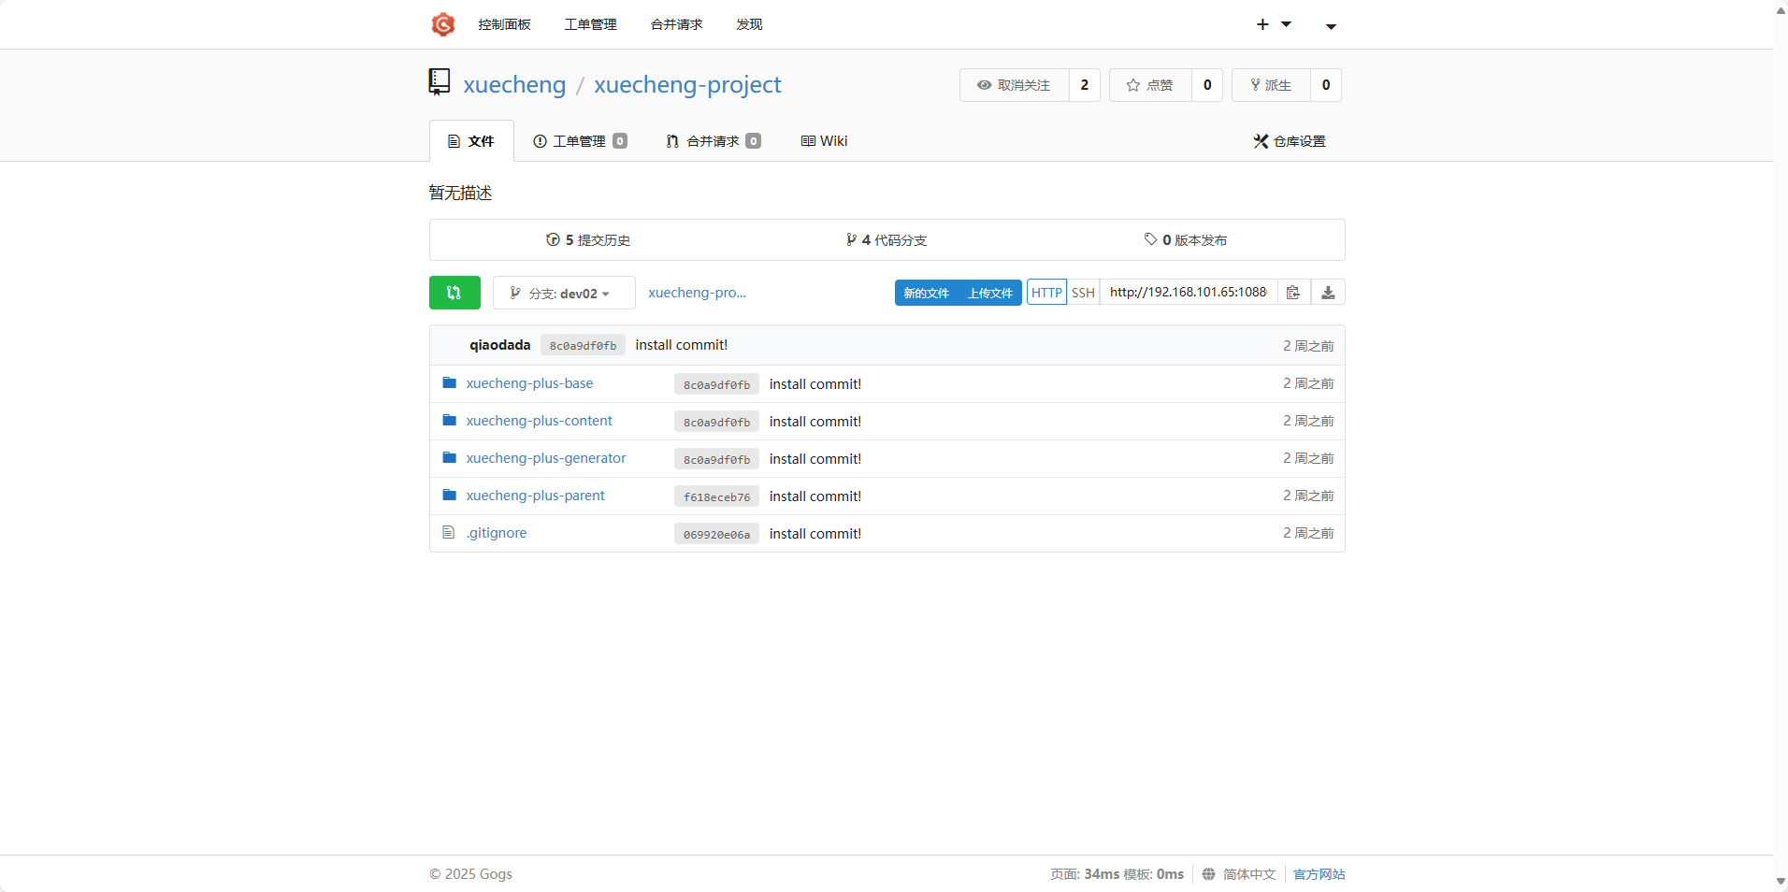Viewport: 1788px width, 892px height.
Task: Open 合并请求 in top navigation
Action: (676, 24)
